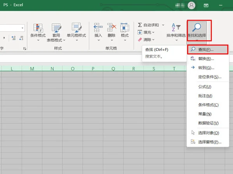The width and height of the screenshot is (233, 174).
Task: Click the column M header
Action: click(32, 69)
